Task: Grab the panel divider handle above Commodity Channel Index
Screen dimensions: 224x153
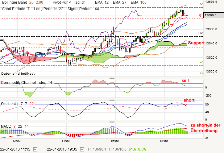Action: point(112,78)
